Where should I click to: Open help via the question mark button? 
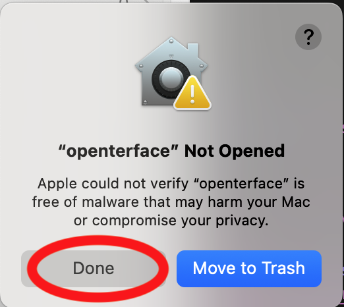[x=308, y=37]
